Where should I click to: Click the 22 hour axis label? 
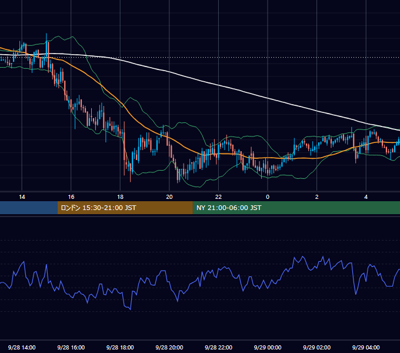(218, 197)
